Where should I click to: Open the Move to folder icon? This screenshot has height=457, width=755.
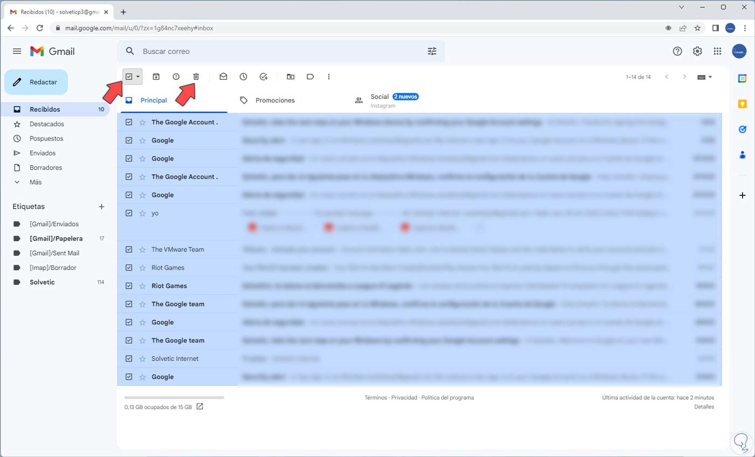pos(291,77)
